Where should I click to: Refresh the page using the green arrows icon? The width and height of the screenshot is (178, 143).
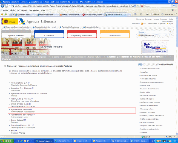[x=138, y=6]
